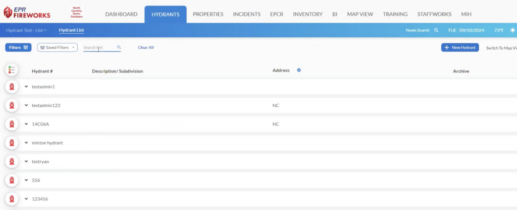Open the Filters button

pyautogui.click(x=19, y=48)
